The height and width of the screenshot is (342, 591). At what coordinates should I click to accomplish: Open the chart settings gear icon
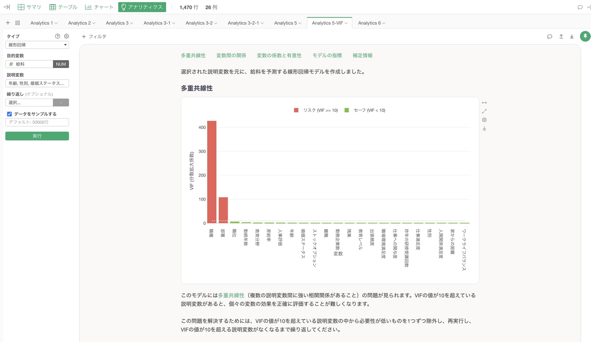coord(484,120)
